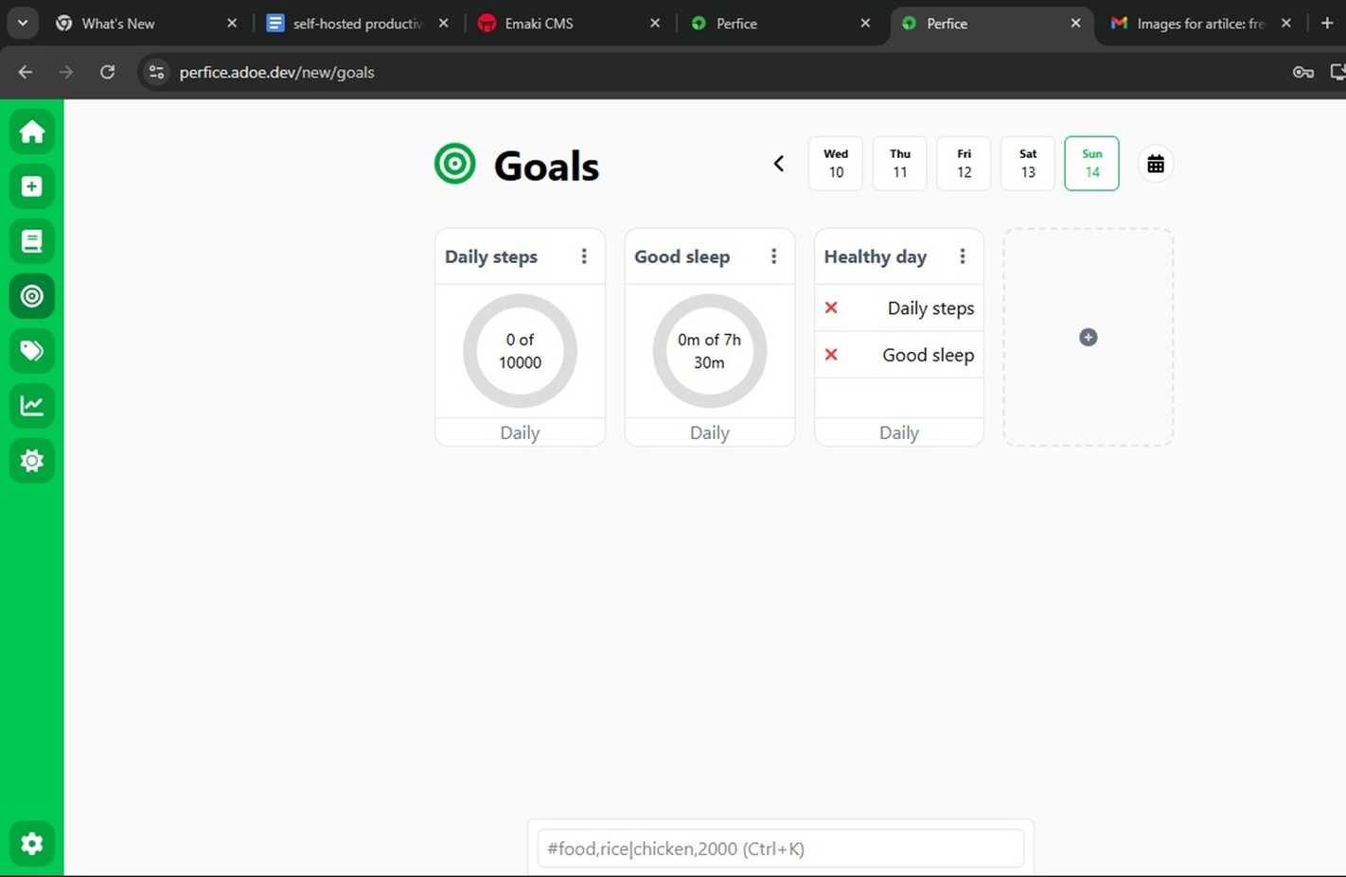Open Daily steps card options menu
This screenshot has width=1346, height=877.
coord(584,256)
